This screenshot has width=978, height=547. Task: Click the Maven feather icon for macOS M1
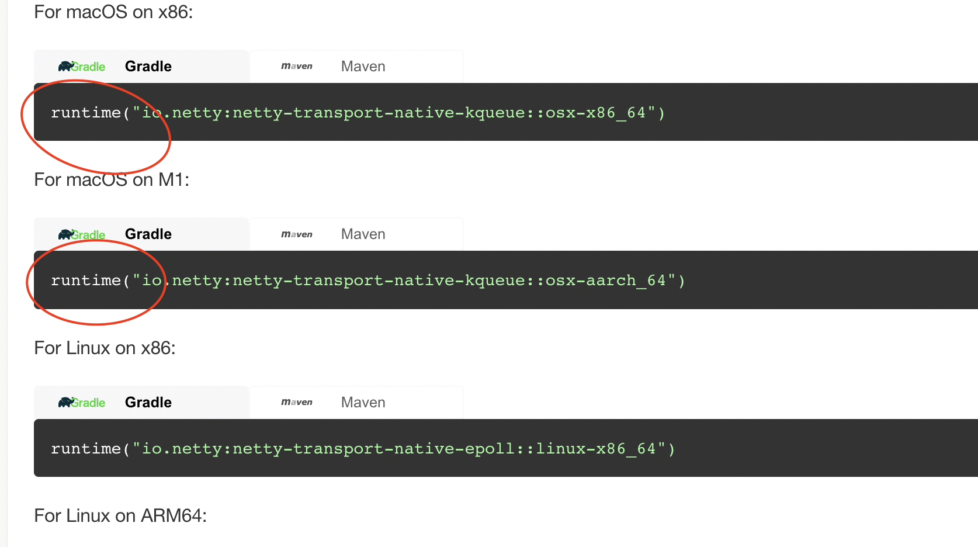(x=296, y=234)
